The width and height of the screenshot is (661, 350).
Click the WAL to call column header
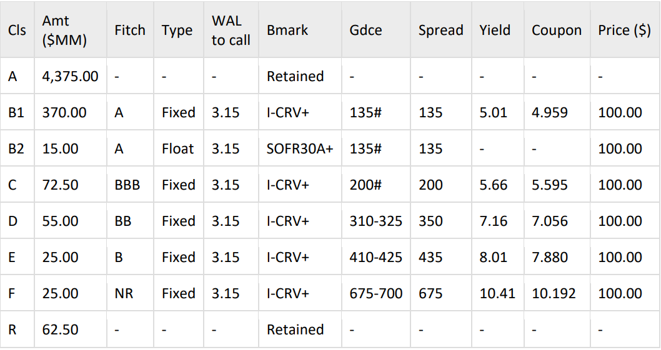(231, 30)
